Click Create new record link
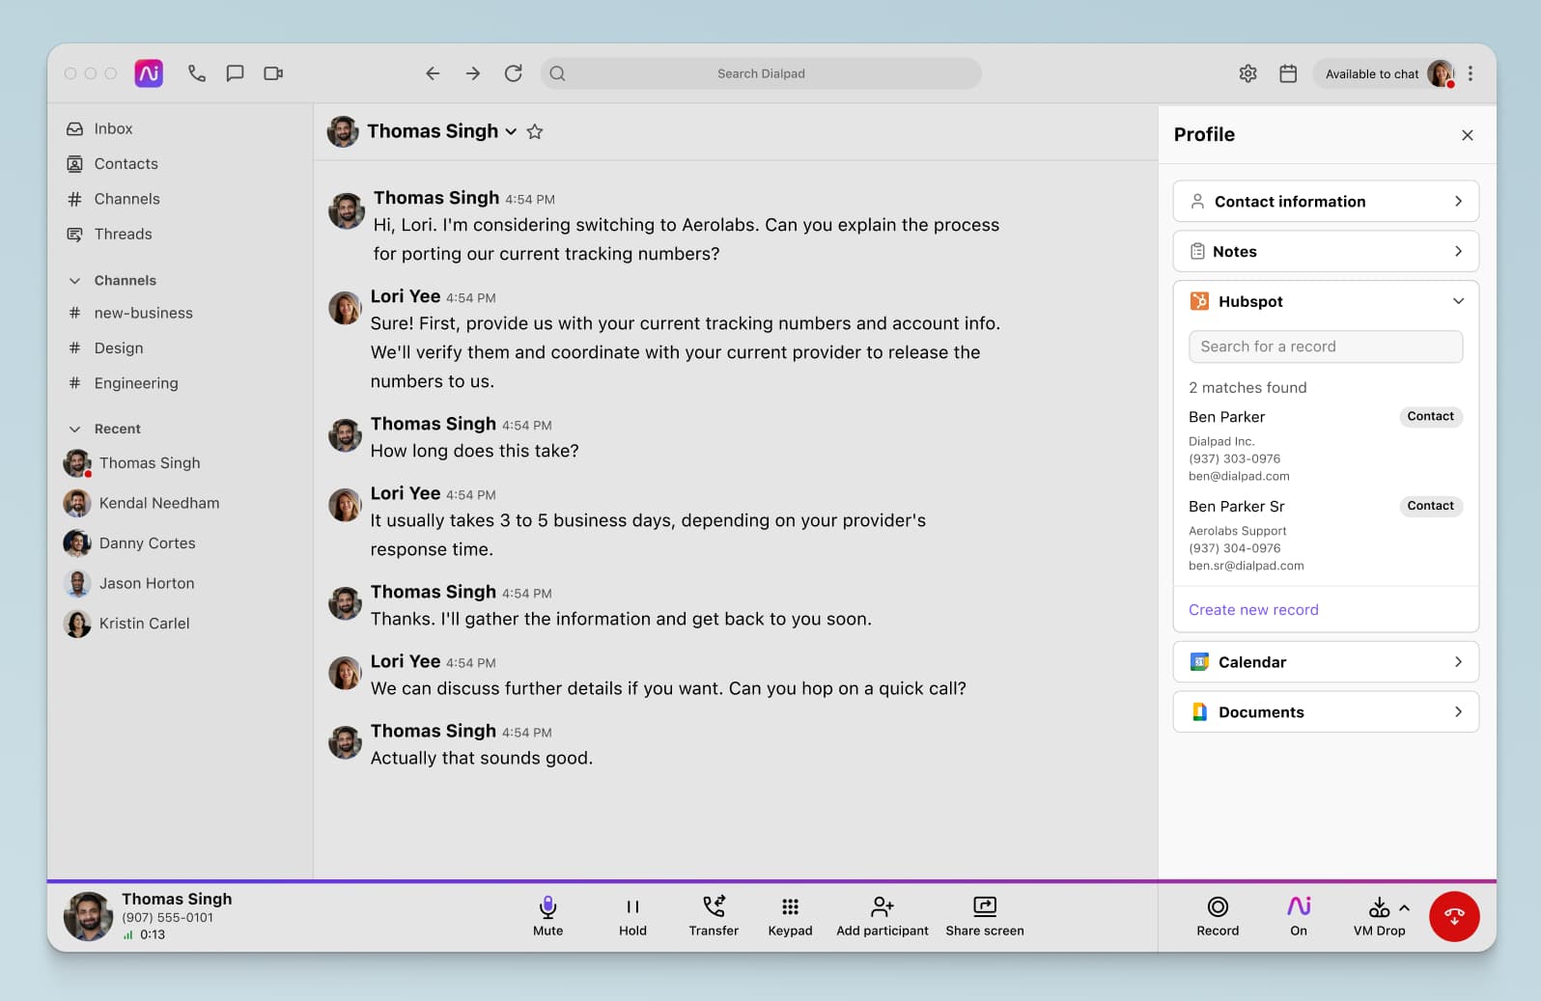1541x1001 pixels. point(1253,610)
